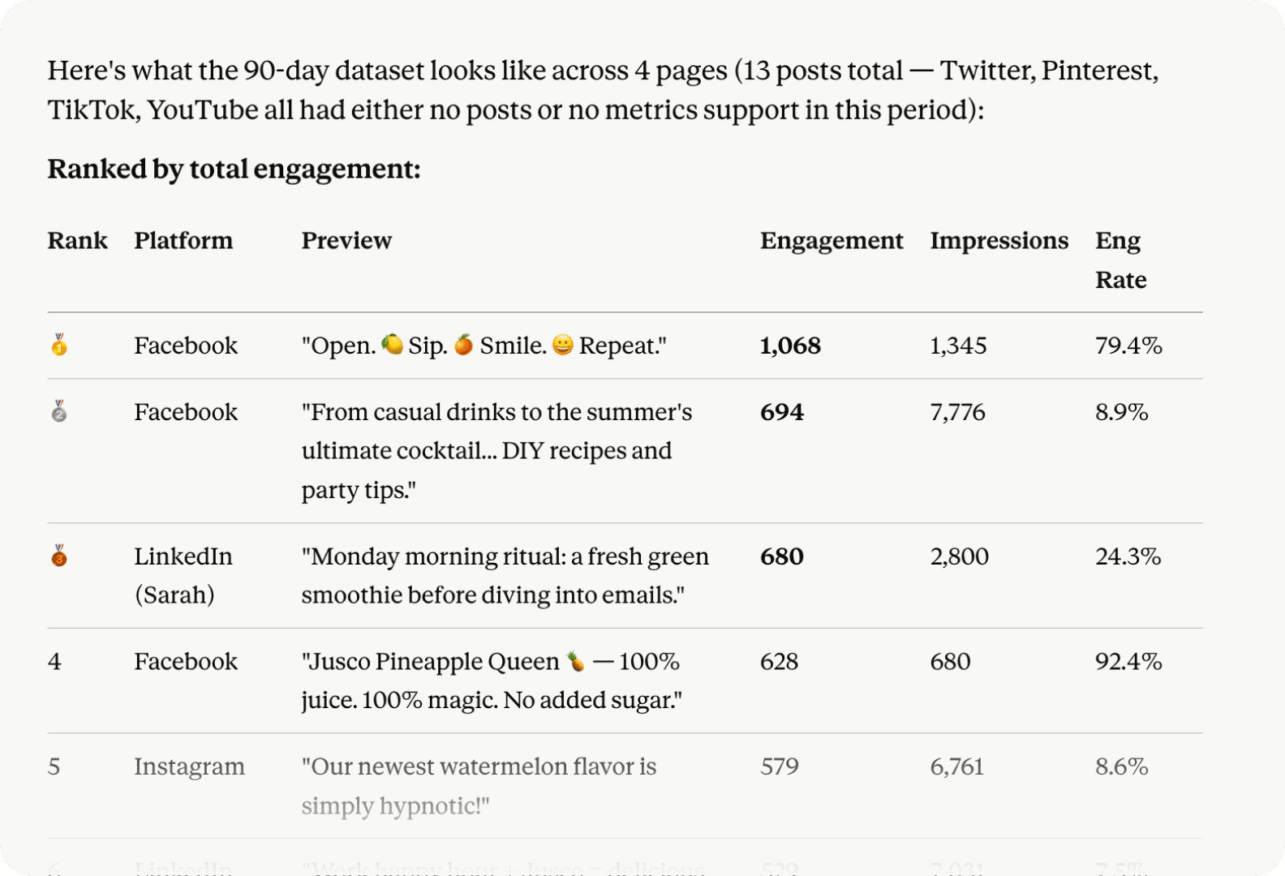Image resolution: width=1285 pixels, height=876 pixels.
Task: Click the smiling face emoji before Repeat
Action: tap(563, 344)
